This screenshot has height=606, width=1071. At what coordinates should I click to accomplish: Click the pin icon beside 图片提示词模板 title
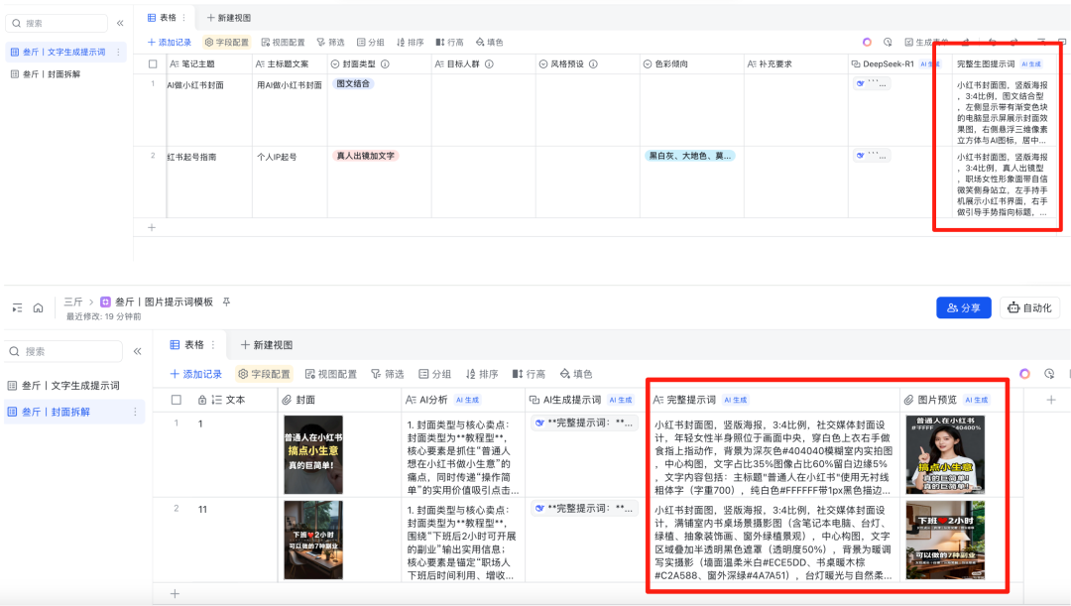coord(226,302)
